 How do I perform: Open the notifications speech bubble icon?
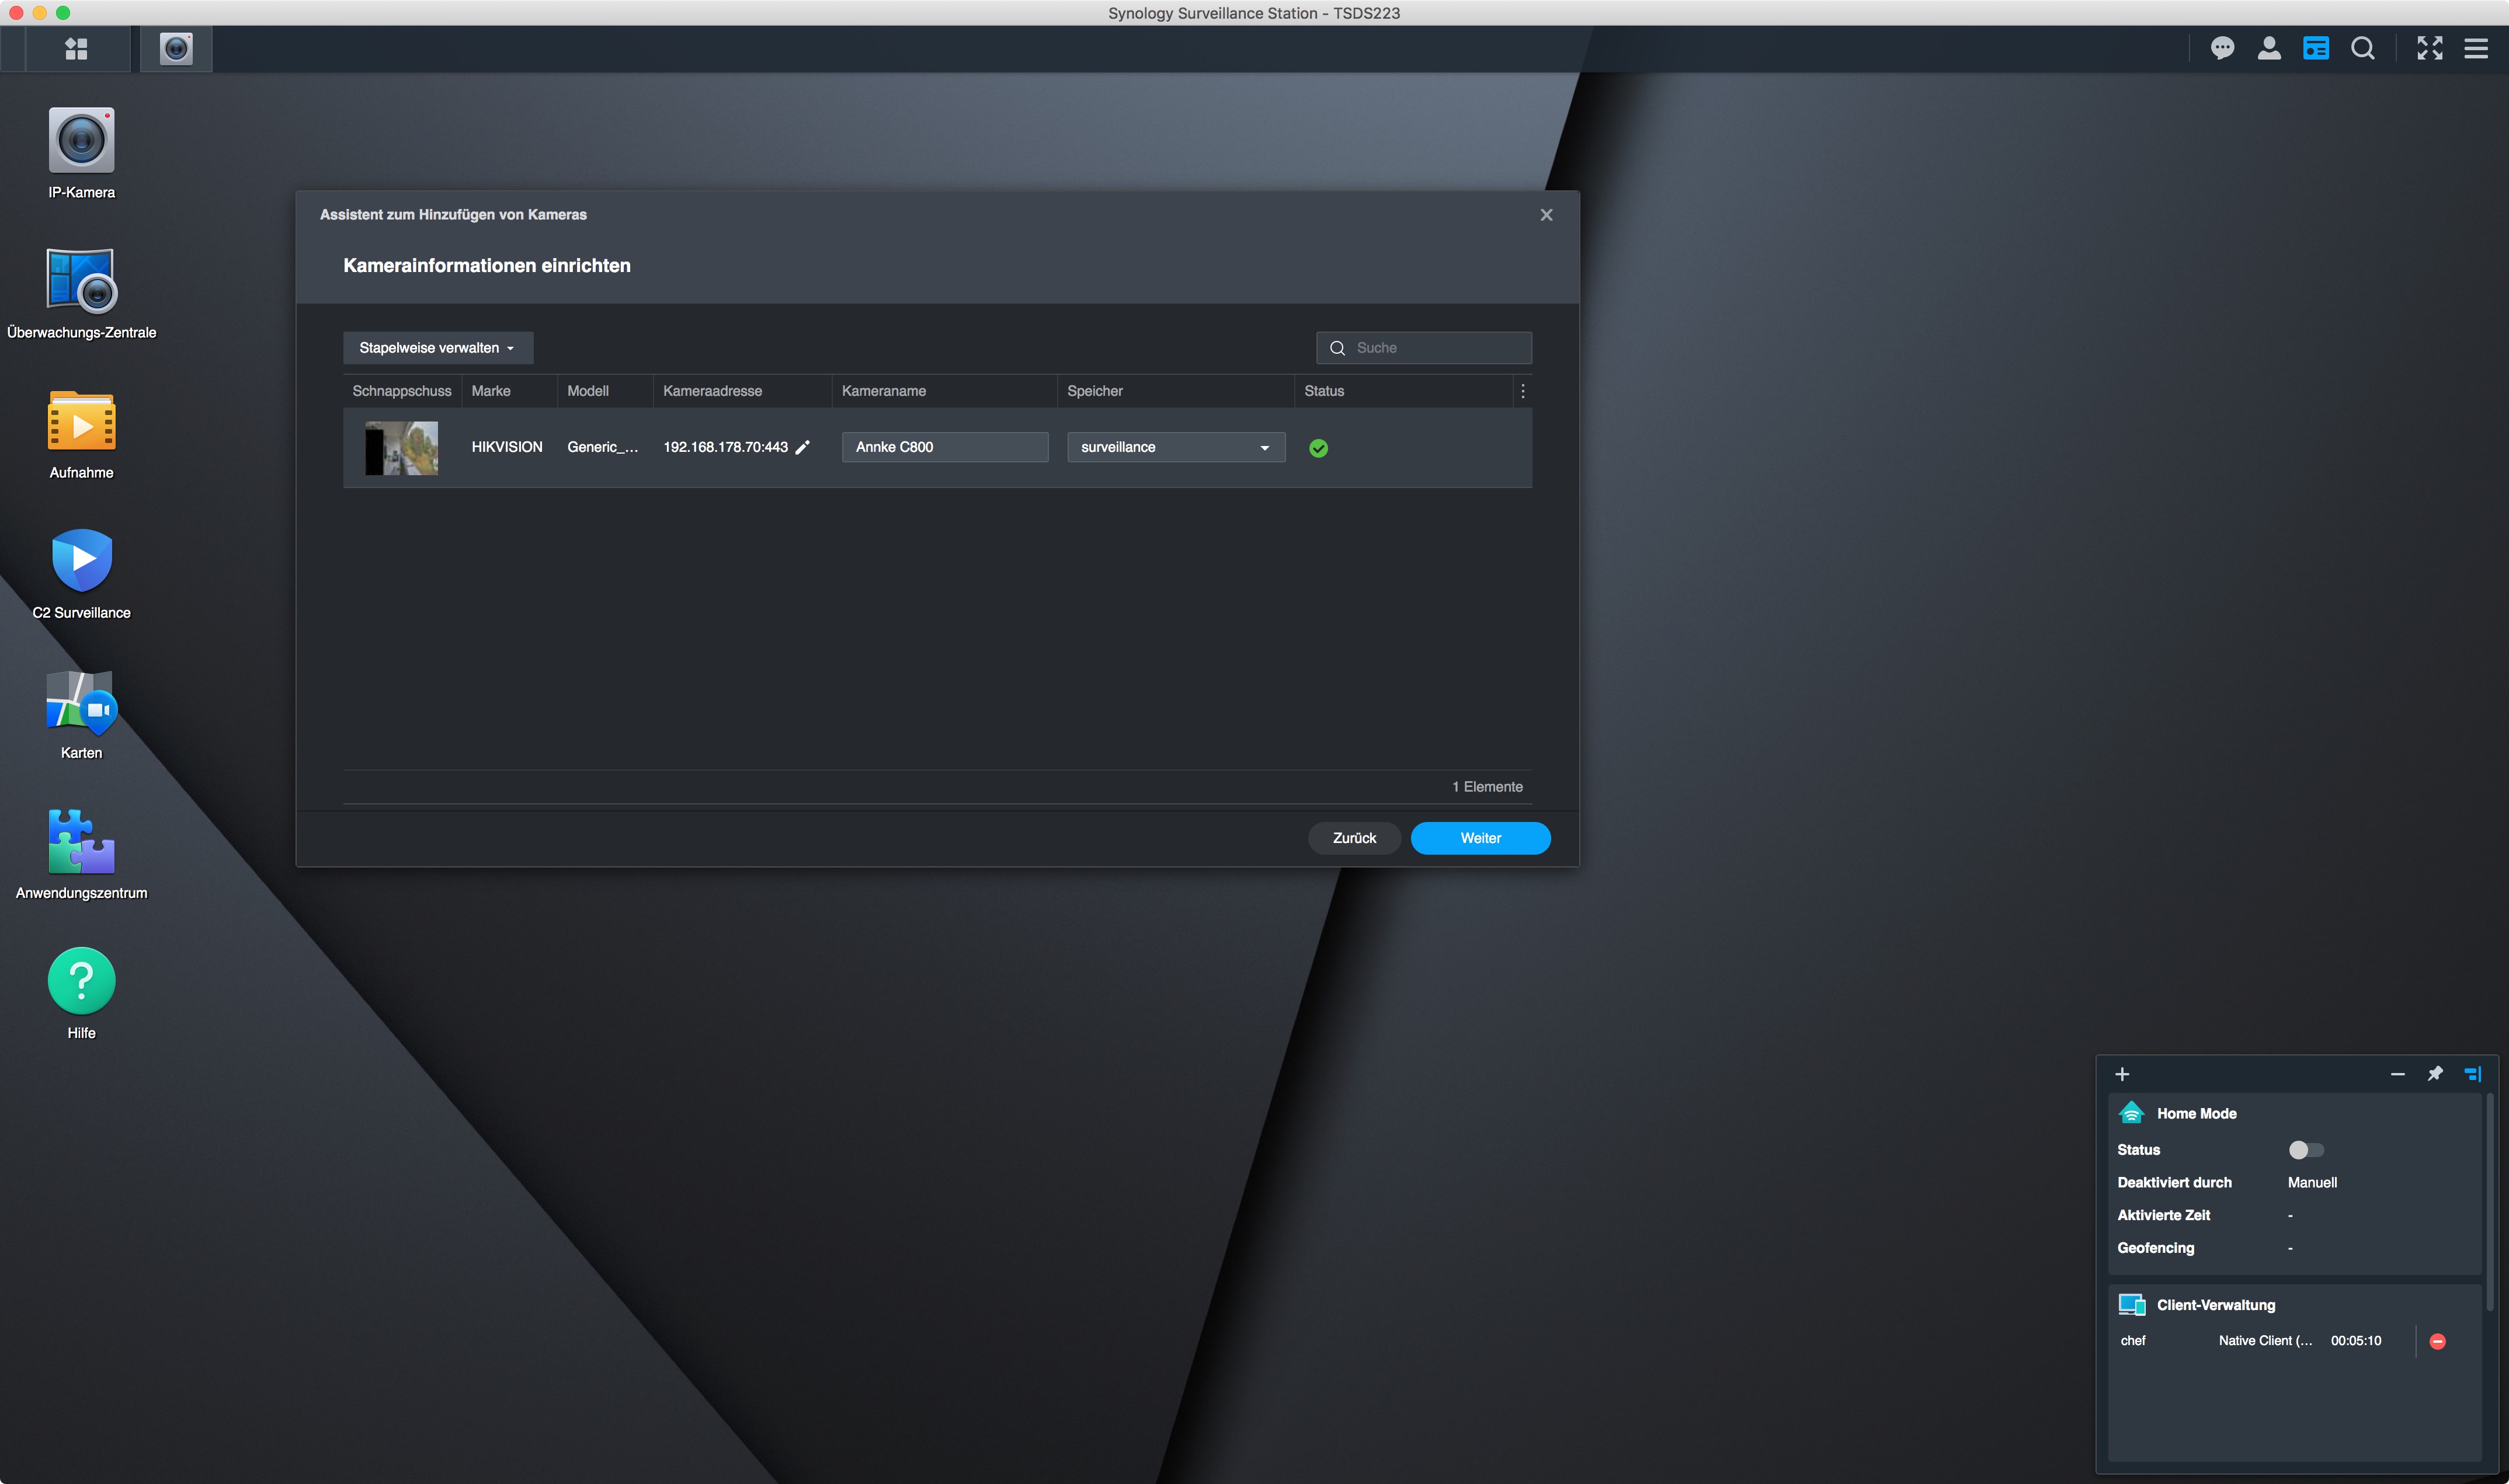click(2222, 48)
